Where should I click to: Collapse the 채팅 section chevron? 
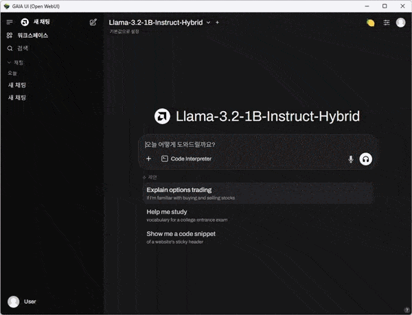click(x=9, y=62)
